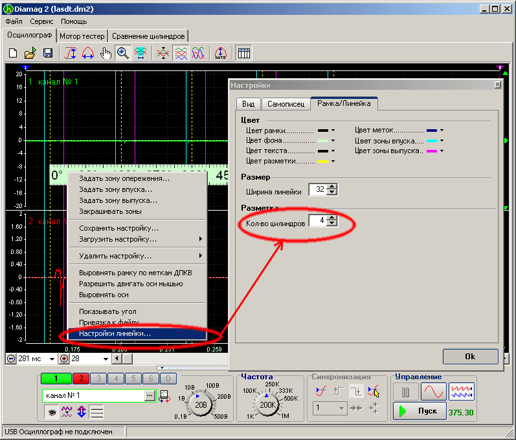This screenshot has width=516, height=440.
Task: Click the red plus circle icon
Action: (64, 359)
